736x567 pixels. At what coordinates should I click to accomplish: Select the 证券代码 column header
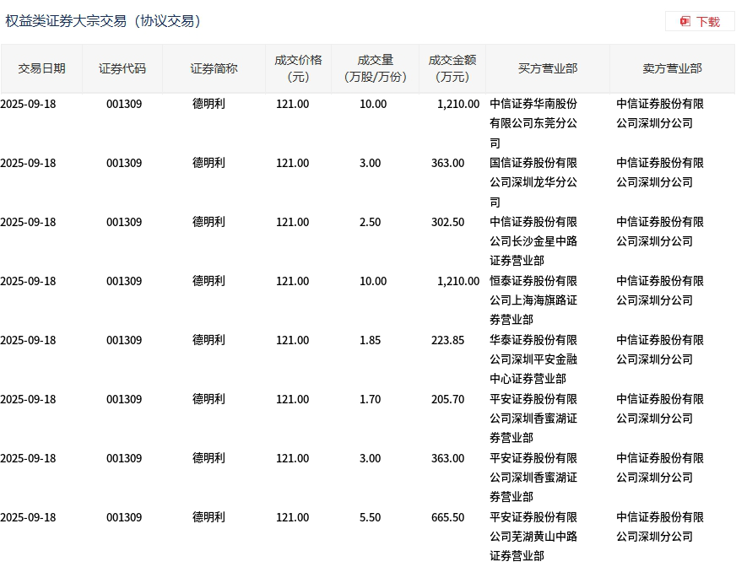pos(122,68)
